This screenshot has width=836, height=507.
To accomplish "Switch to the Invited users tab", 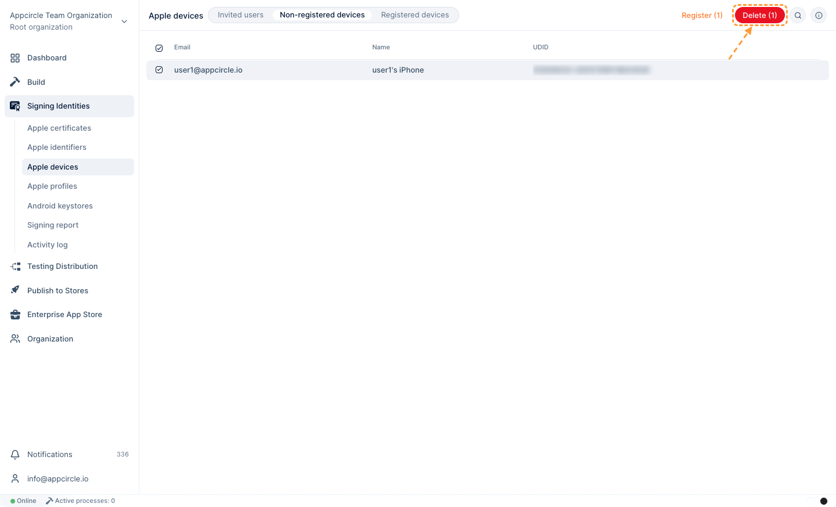I will 240,15.
